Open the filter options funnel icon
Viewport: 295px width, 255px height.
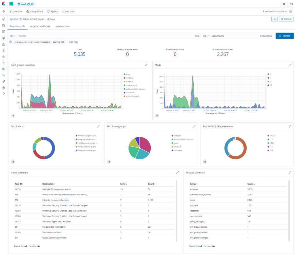click(11, 42)
